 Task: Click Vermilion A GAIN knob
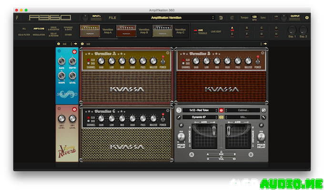pyautogui.click(x=101, y=61)
